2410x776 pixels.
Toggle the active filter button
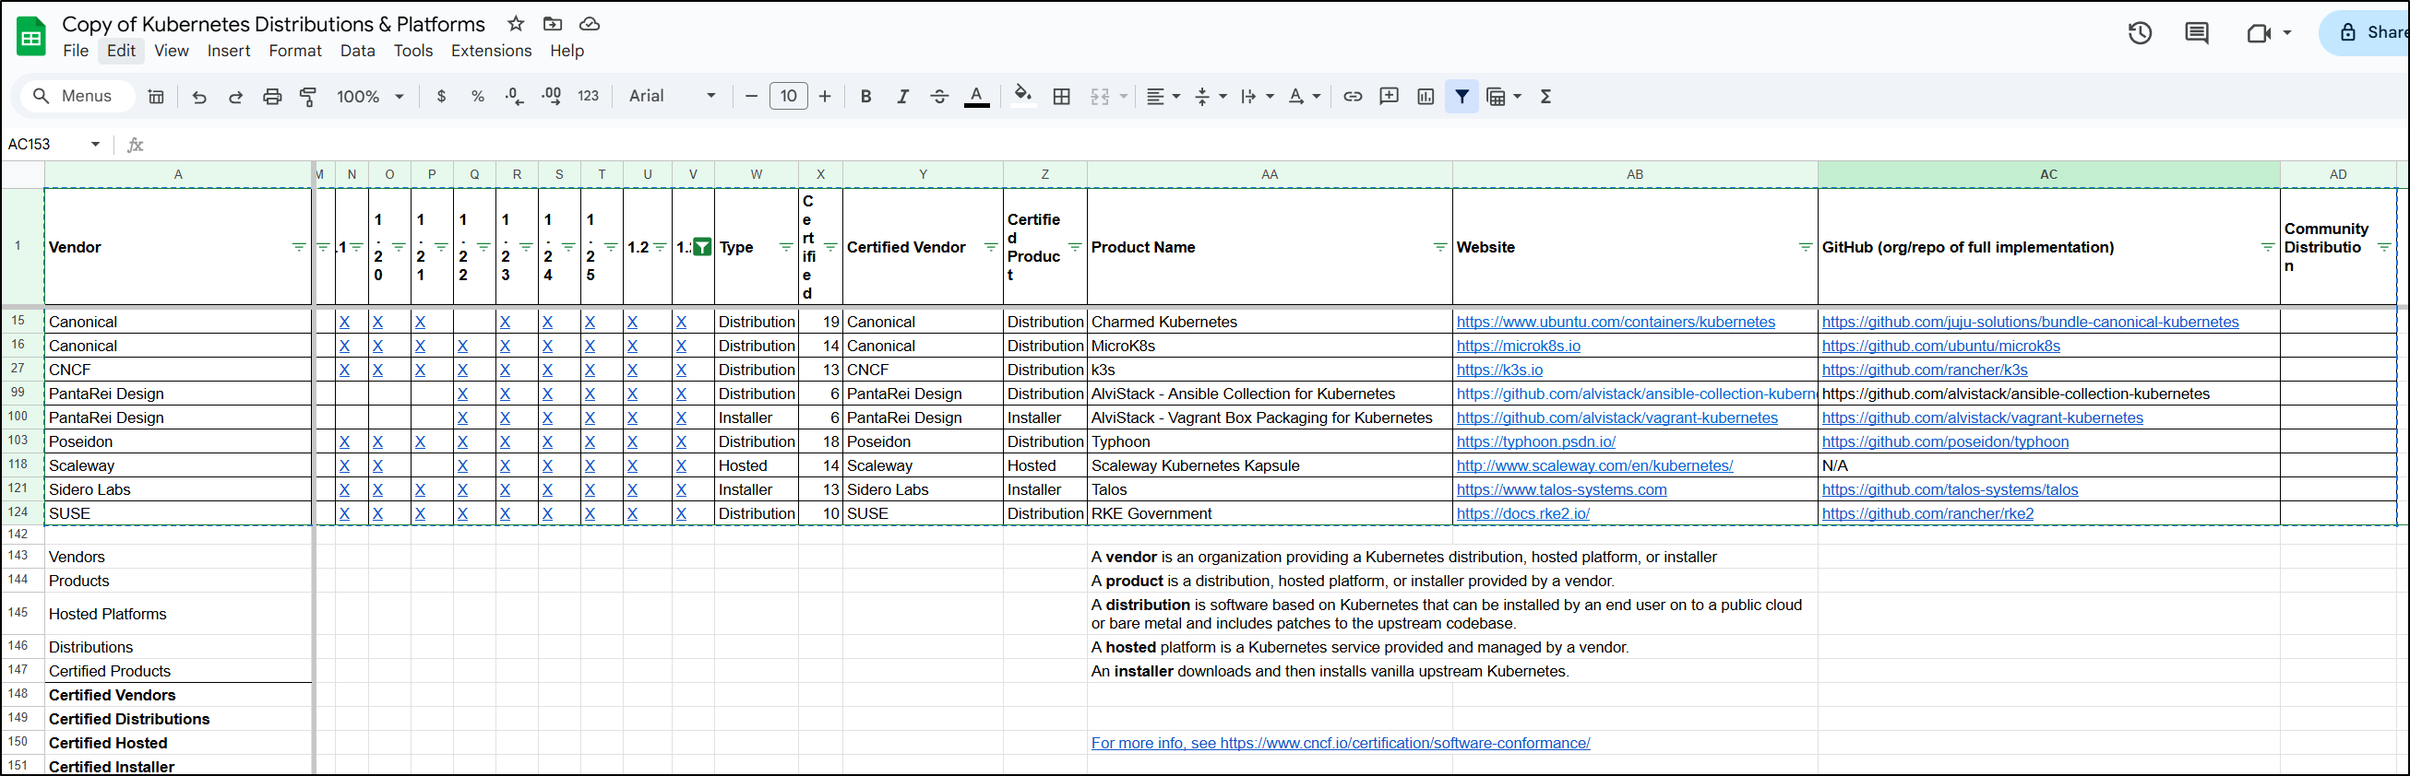click(x=1462, y=96)
